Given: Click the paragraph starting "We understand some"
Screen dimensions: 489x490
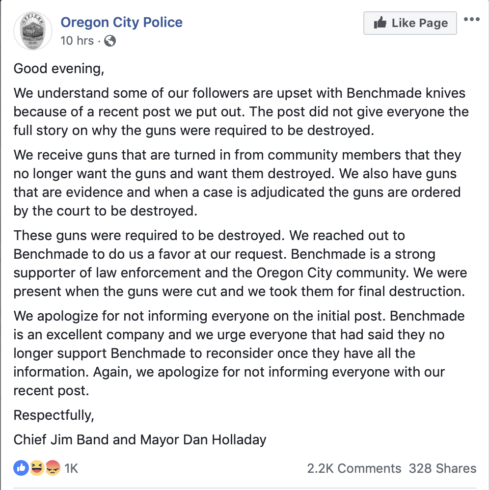Looking at the screenshot, I should 241,111.
